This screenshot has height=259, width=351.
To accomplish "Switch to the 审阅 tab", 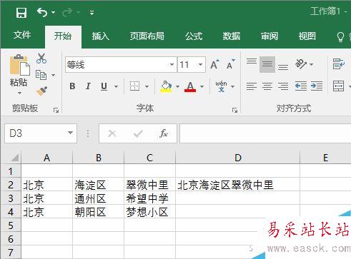I will coord(270,36).
